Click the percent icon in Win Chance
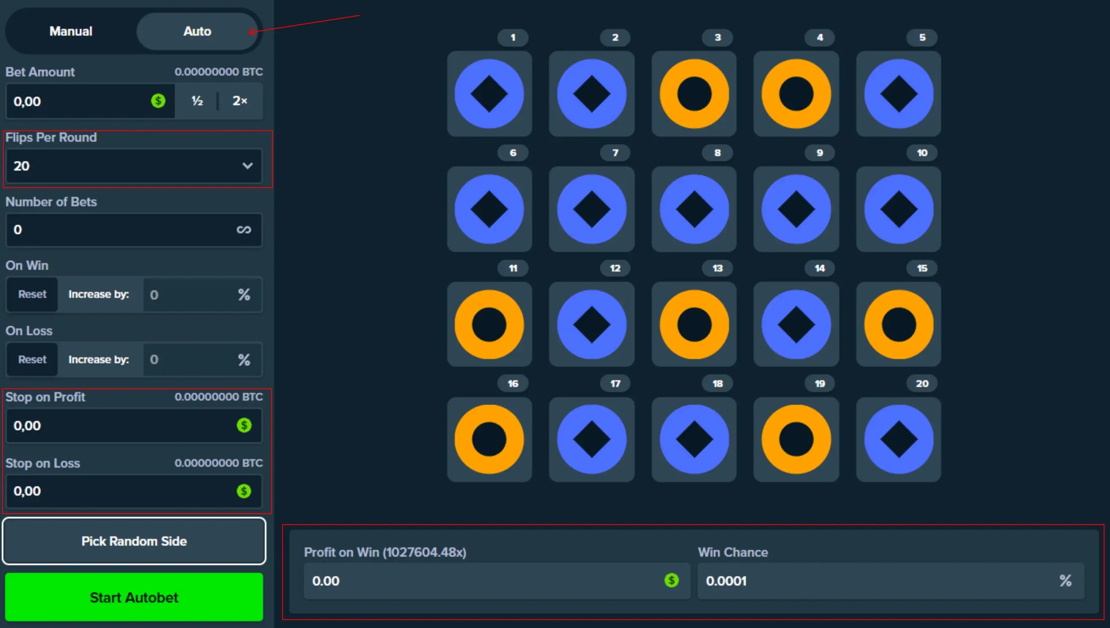 (x=1065, y=580)
